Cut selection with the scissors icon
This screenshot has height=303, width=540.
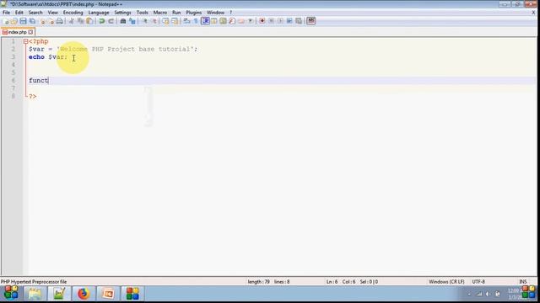[71, 21]
